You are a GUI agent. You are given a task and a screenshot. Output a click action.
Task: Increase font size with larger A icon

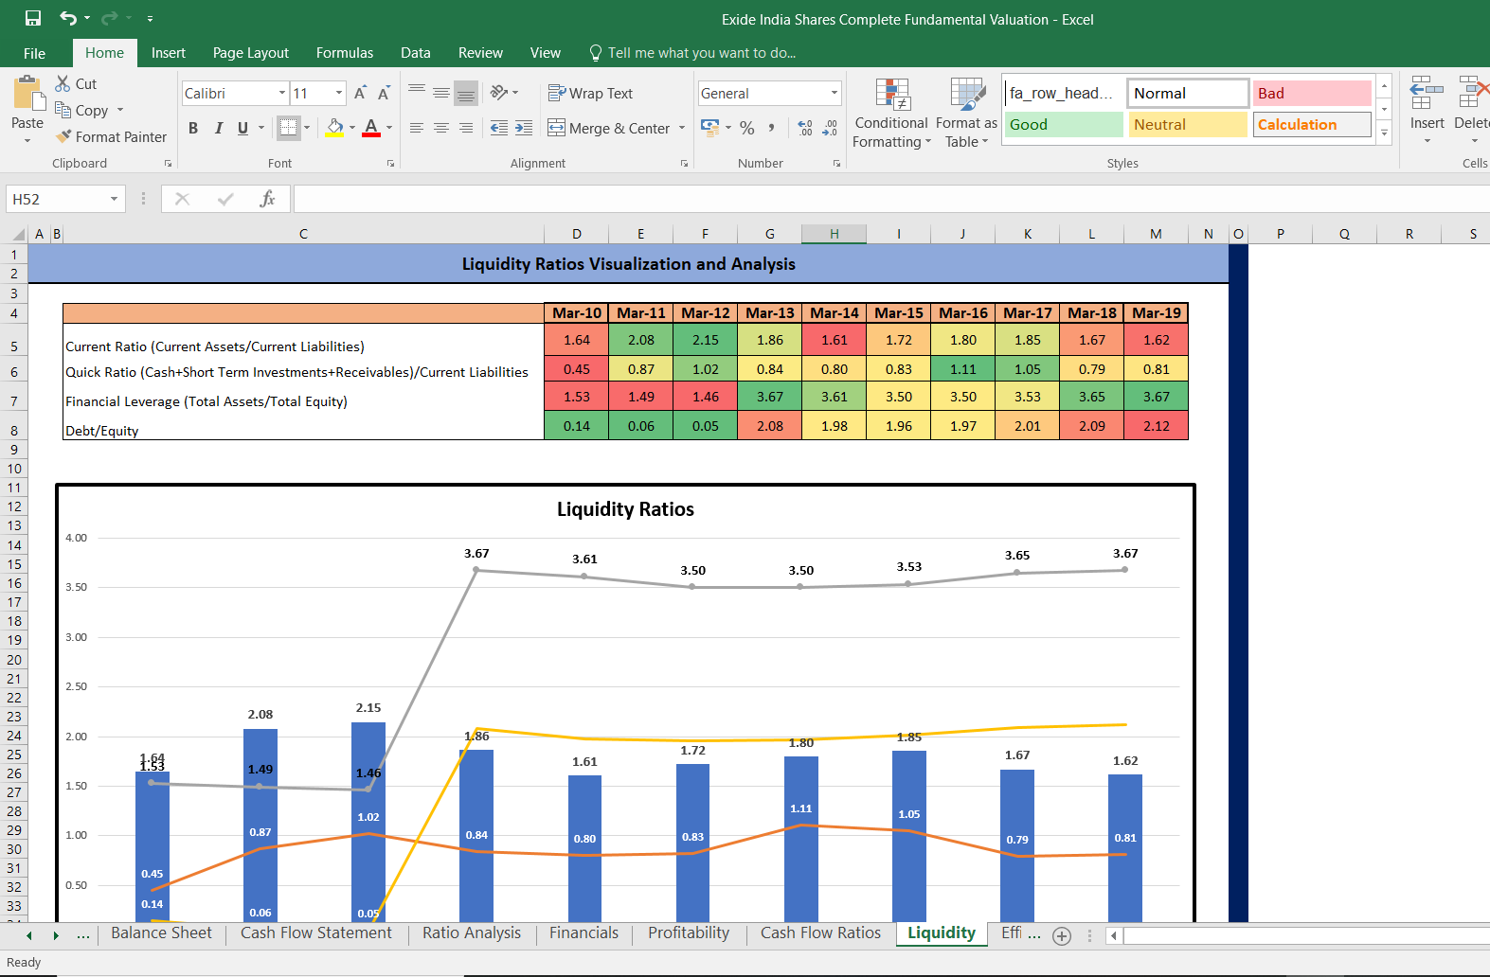point(360,93)
